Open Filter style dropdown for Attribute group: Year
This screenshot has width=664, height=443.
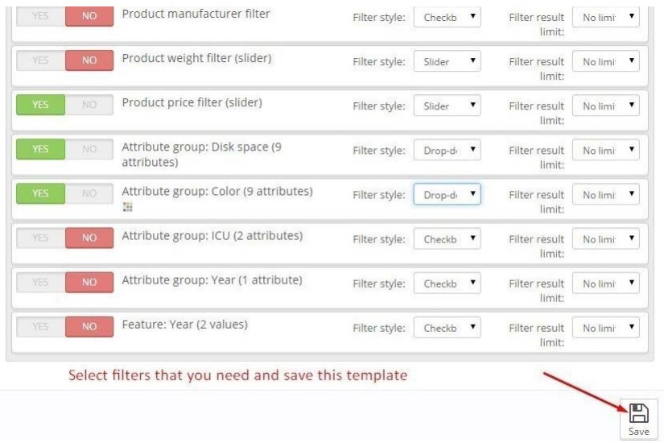click(x=447, y=284)
